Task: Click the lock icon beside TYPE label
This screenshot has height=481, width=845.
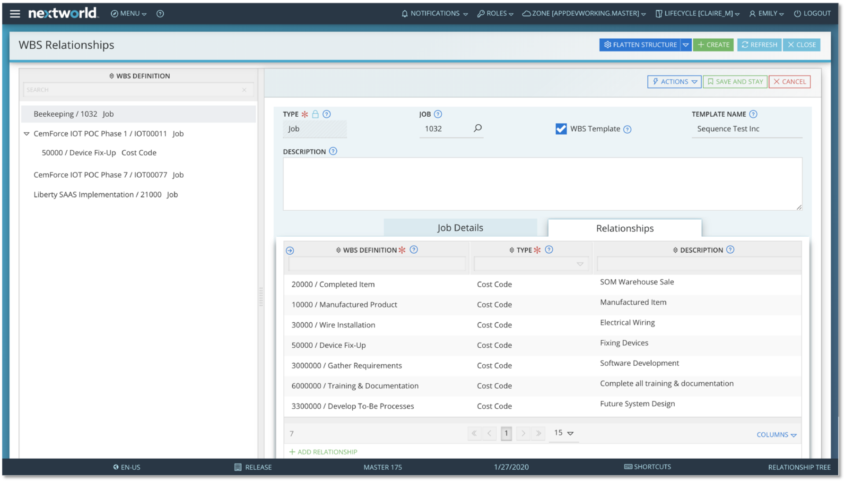Action: tap(315, 114)
